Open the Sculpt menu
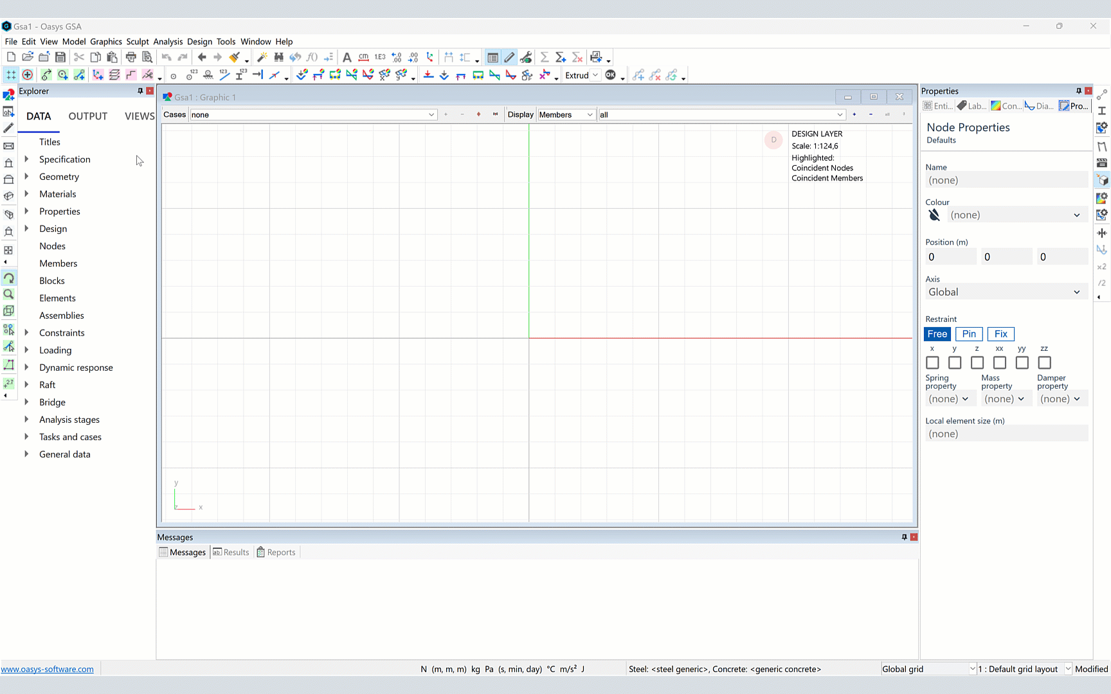This screenshot has width=1111, height=694. click(x=137, y=42)
